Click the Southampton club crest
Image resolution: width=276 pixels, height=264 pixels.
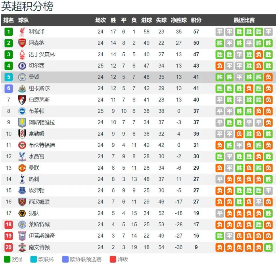[x=22, y=247]
